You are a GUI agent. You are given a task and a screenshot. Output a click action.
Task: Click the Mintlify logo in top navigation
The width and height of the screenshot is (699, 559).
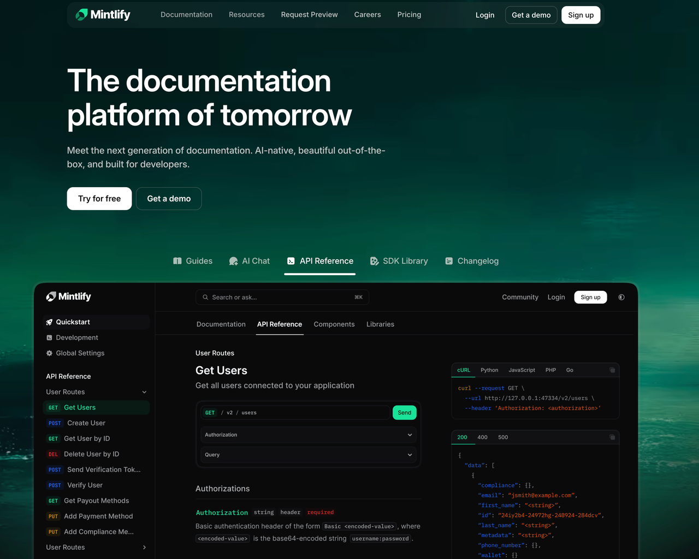pyautogui.click(x=103, y=15)
